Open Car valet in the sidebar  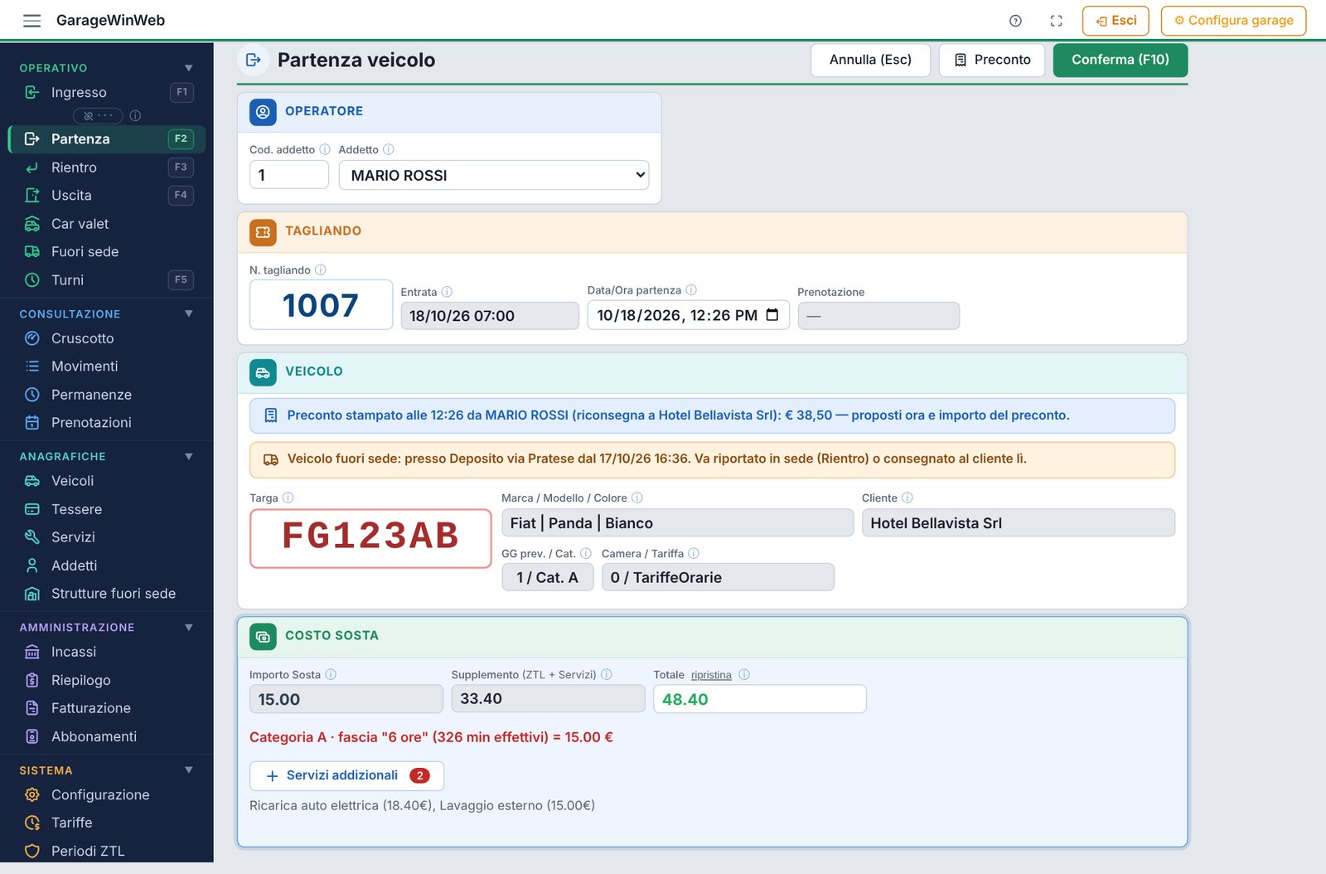(106, 224)
